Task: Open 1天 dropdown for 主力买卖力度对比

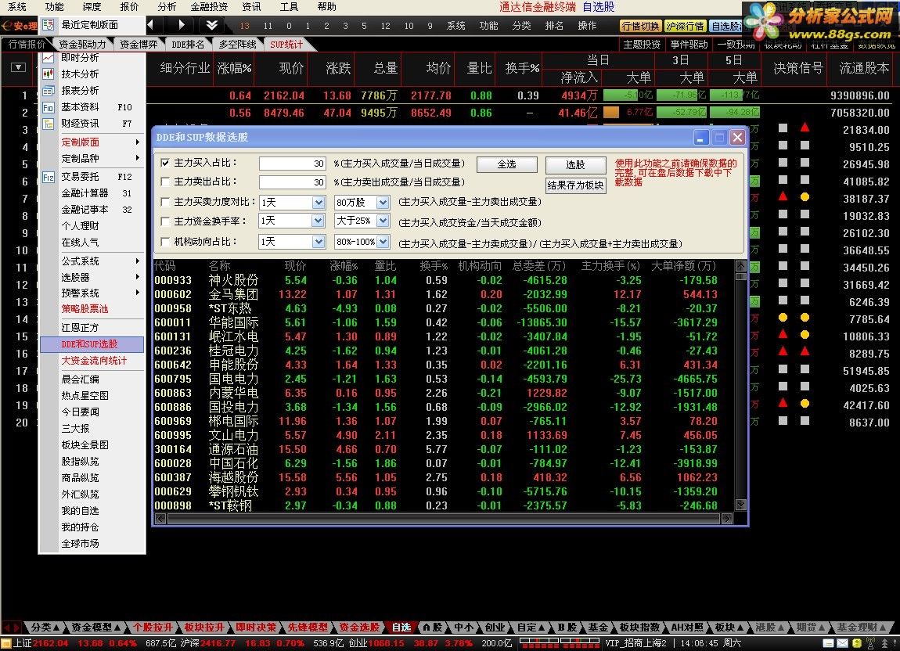Action: (319, 203)
